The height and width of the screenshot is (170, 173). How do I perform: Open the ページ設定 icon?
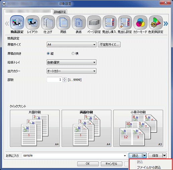tap(94, 23)
